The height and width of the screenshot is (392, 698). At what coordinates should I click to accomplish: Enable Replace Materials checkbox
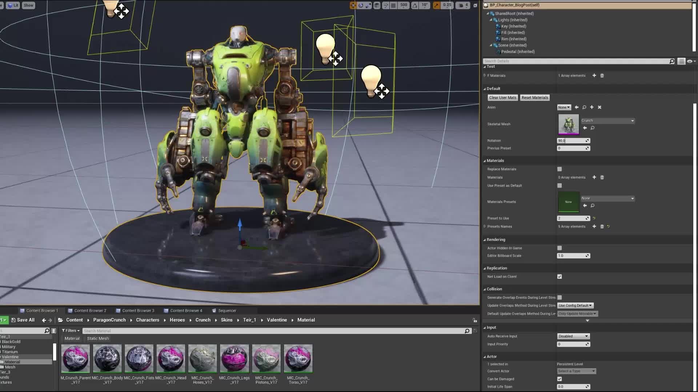click(x=559, y=169)
